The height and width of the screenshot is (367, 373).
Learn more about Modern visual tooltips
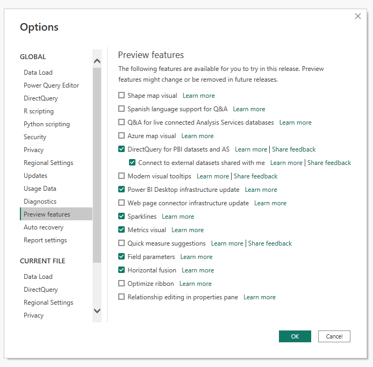click(x=213, y=176)
